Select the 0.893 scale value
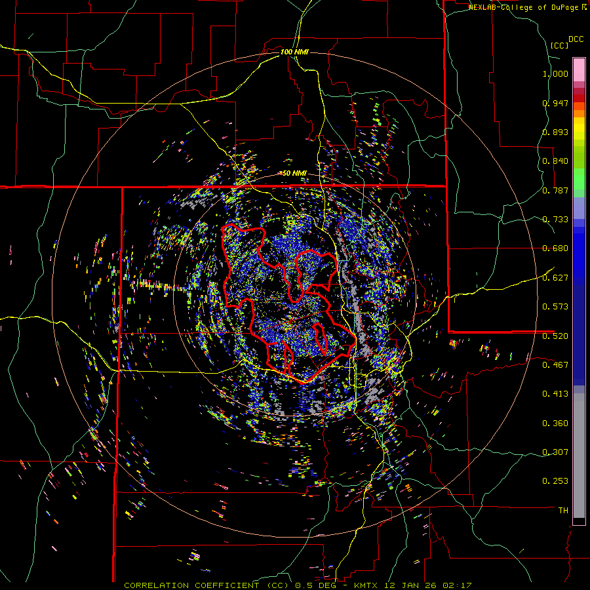 coord(555,132)
